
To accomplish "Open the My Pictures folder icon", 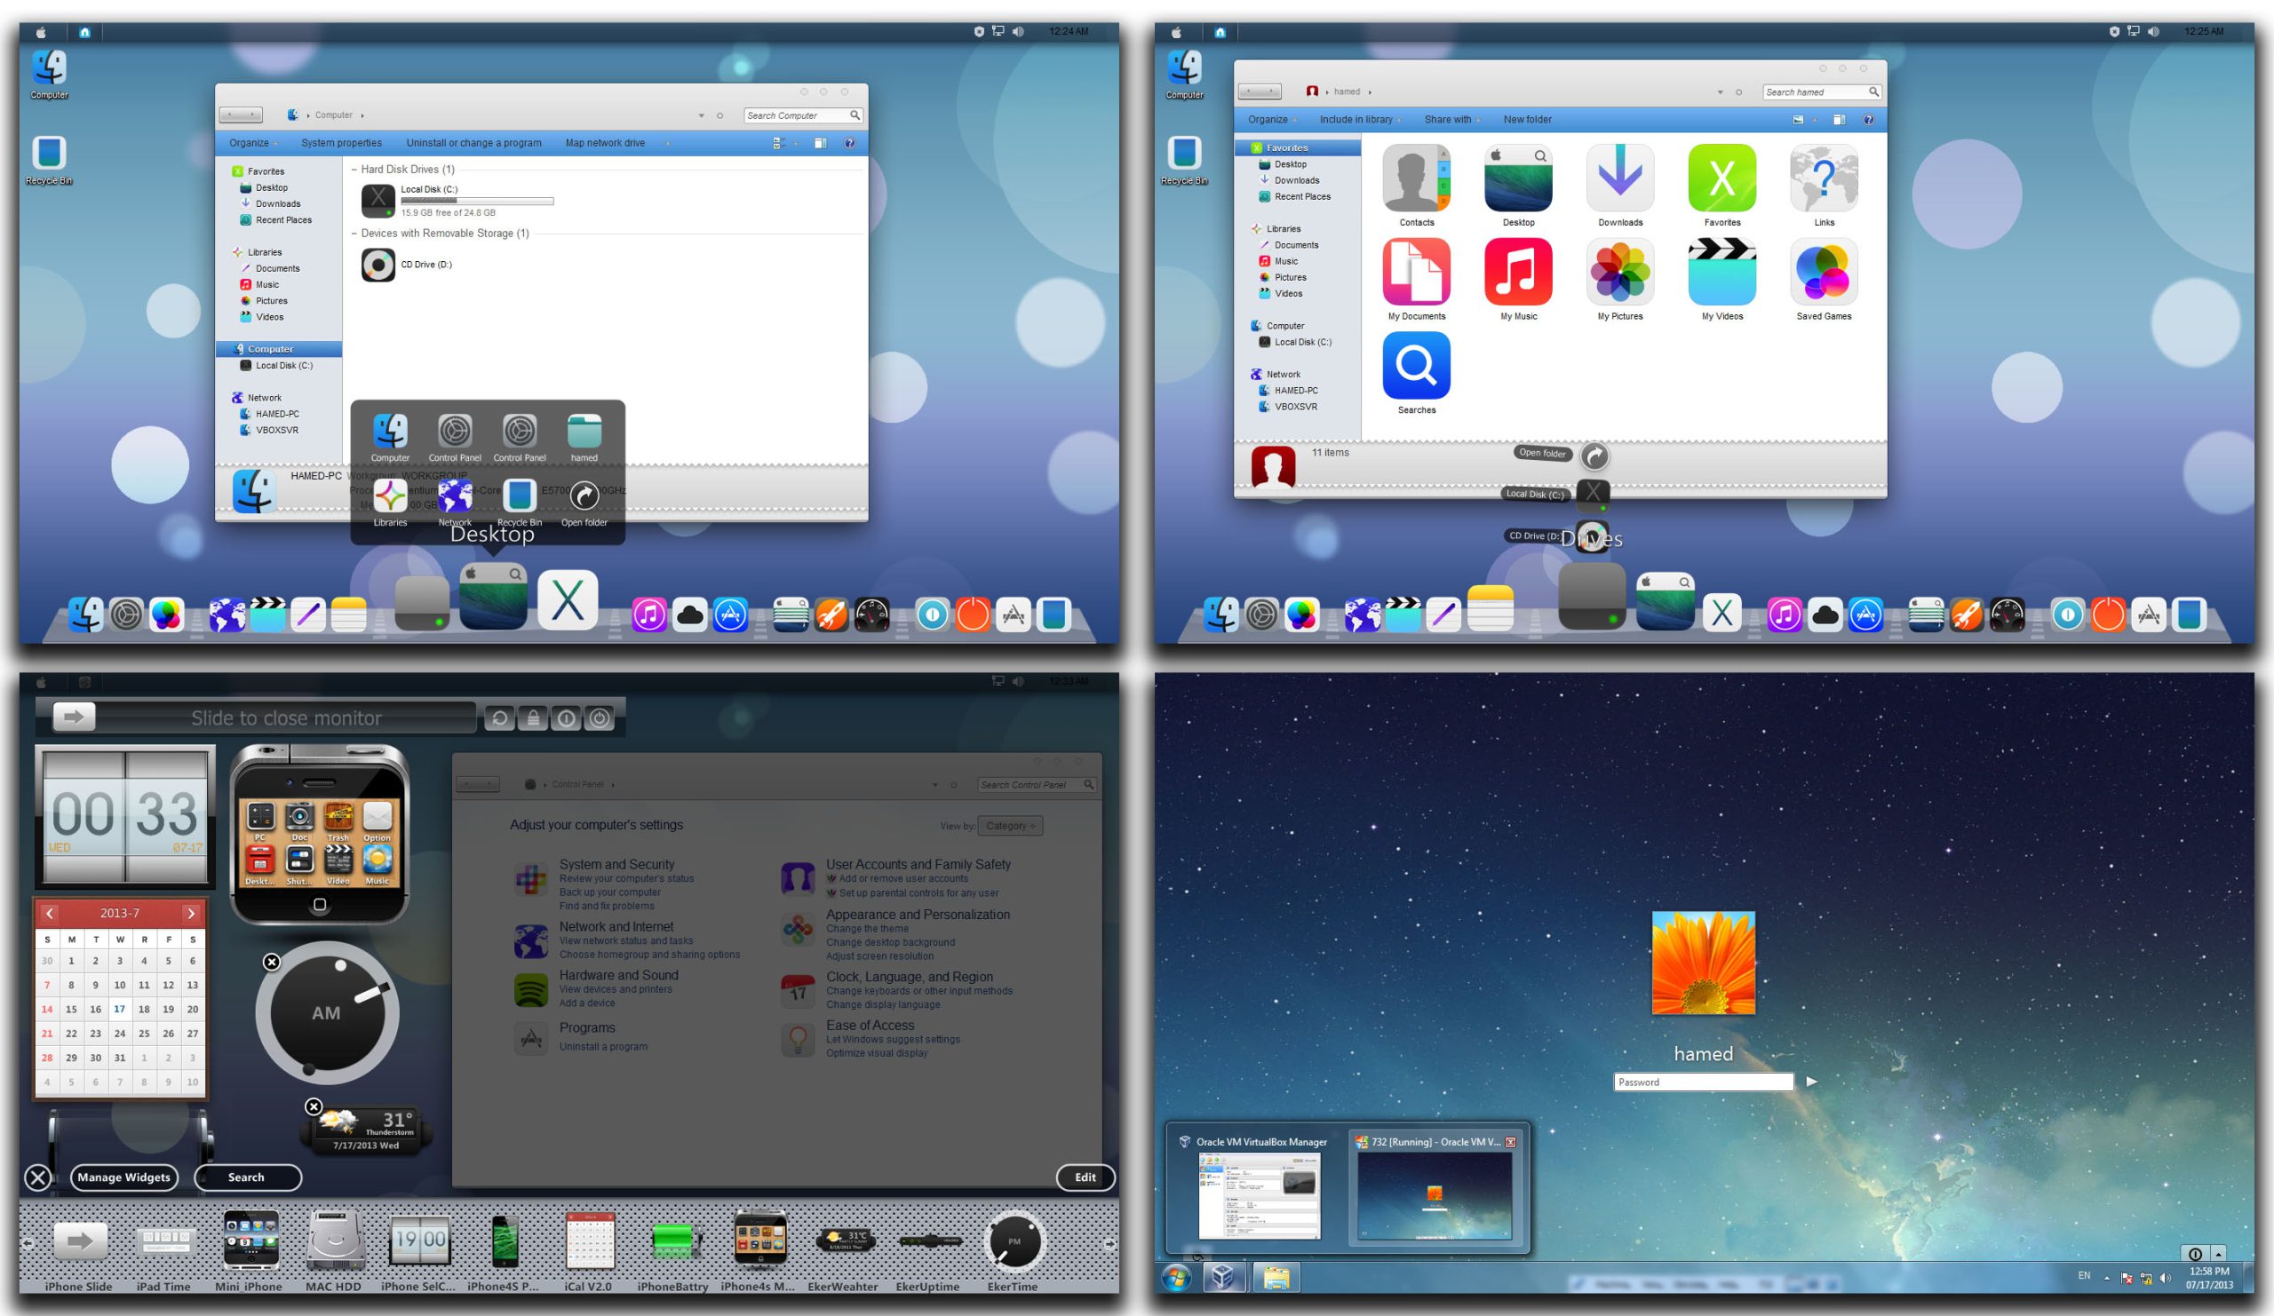I will click(x=1619, y=273).
